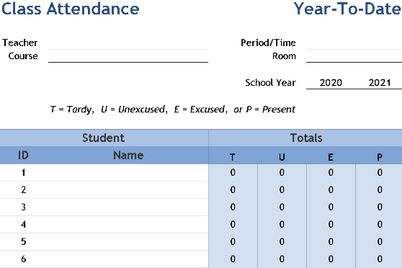Click the Name cell for student 4

128,224
